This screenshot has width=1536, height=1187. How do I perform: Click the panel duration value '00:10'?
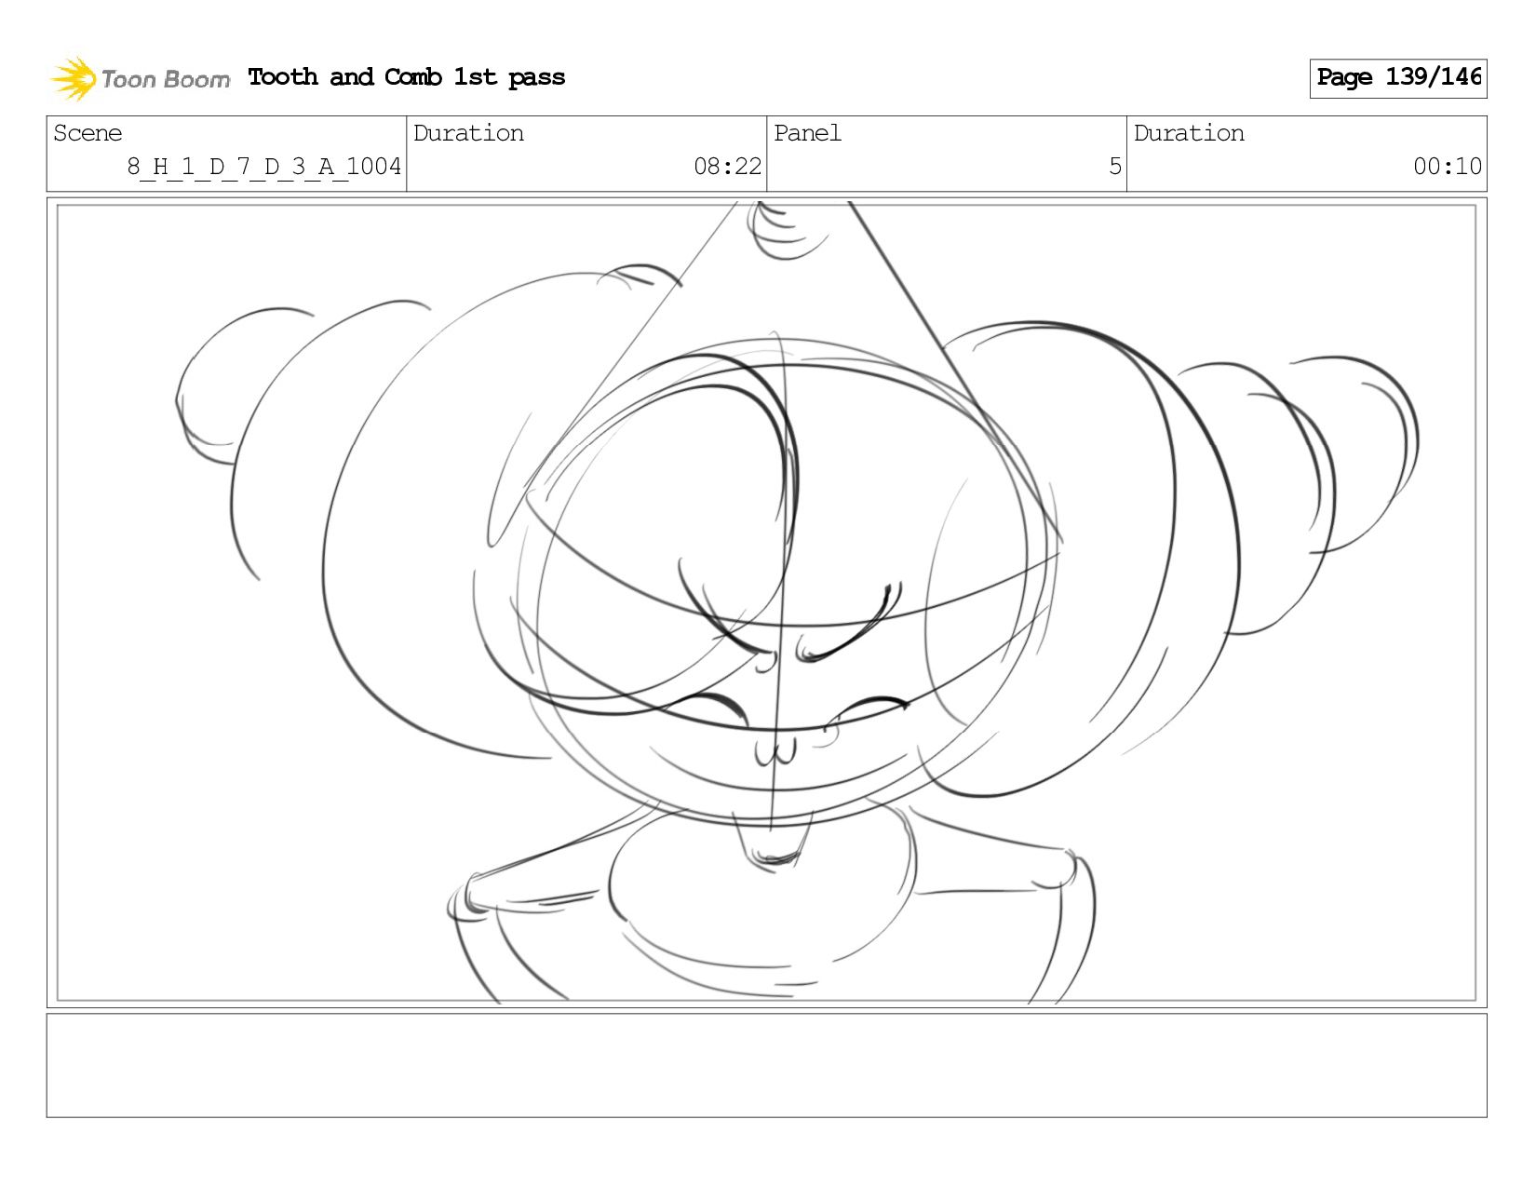click(x=1448, y=167)
